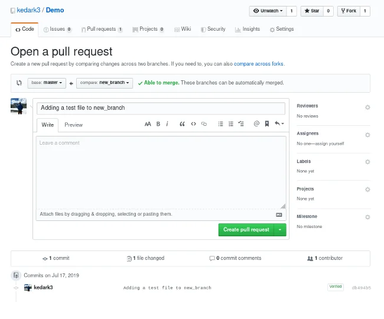Viewport: 384px width, 319px height.
Task: Open the compare: new_branch dropdown
Action: (105, 83)
